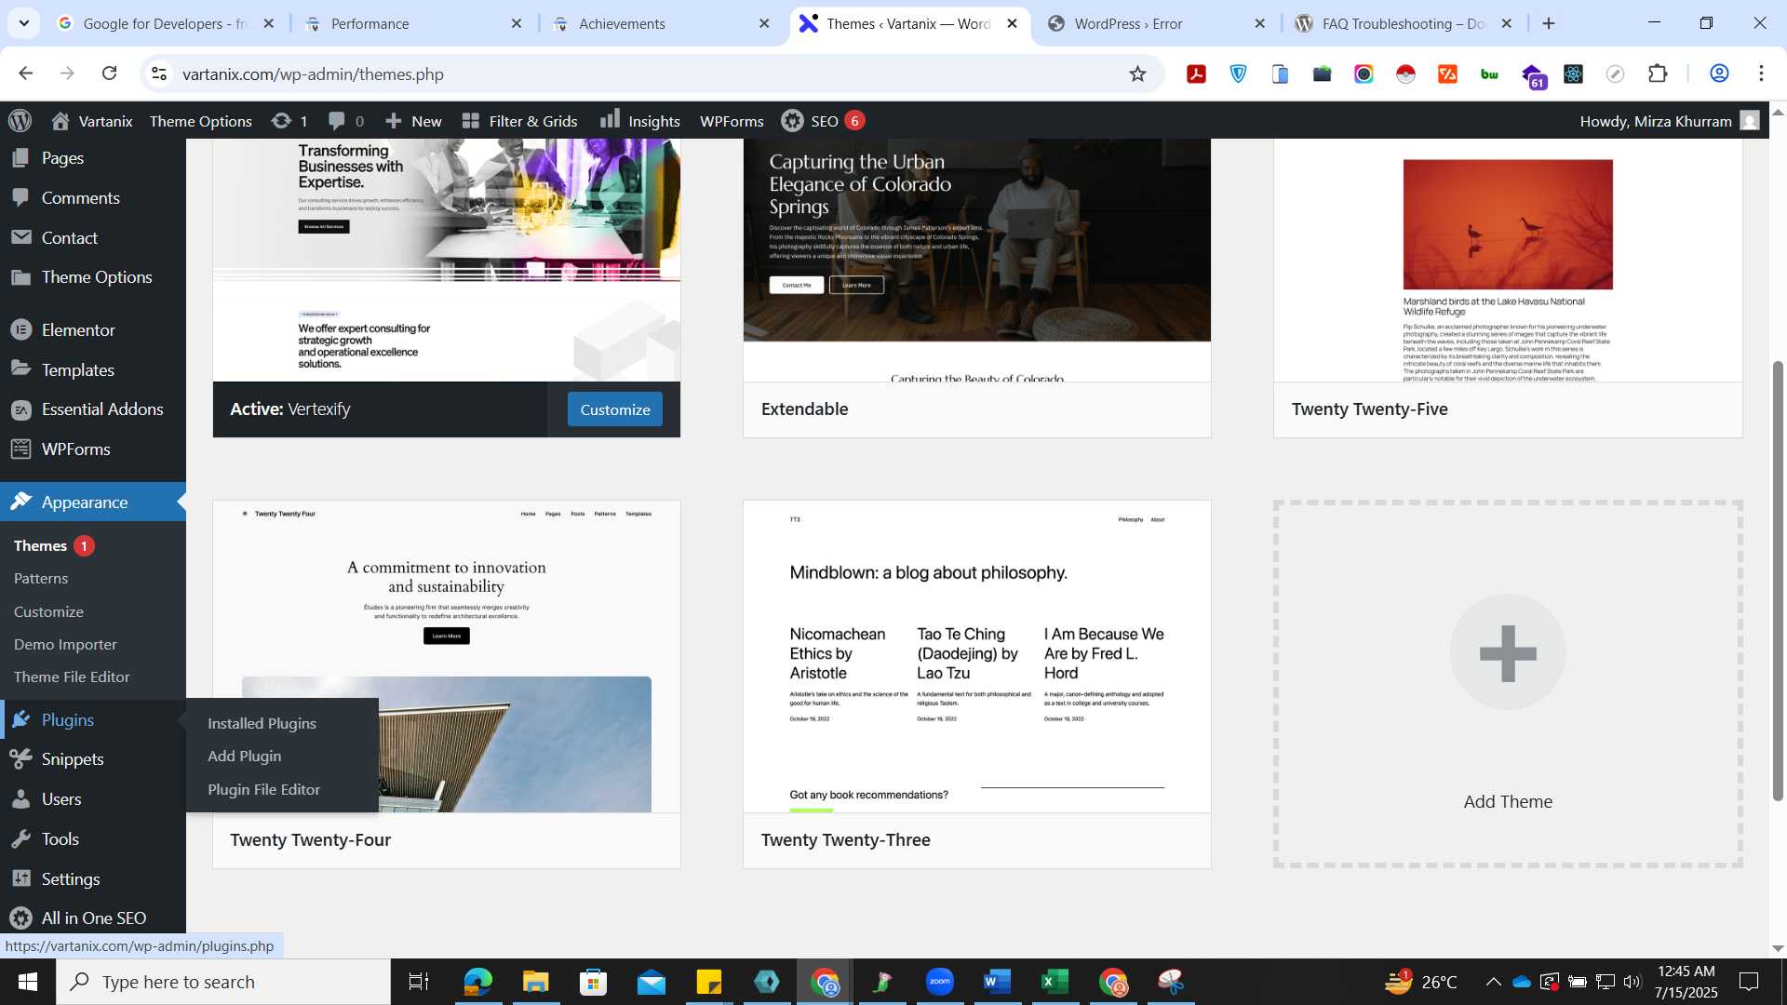Image resolution: width=1787 pixels, height=1005 pixels.
Task: Go back to the previous page
Action: pyautogui.click(x=26, y=74)
